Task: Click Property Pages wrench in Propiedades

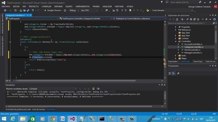Action: point(178,74)
